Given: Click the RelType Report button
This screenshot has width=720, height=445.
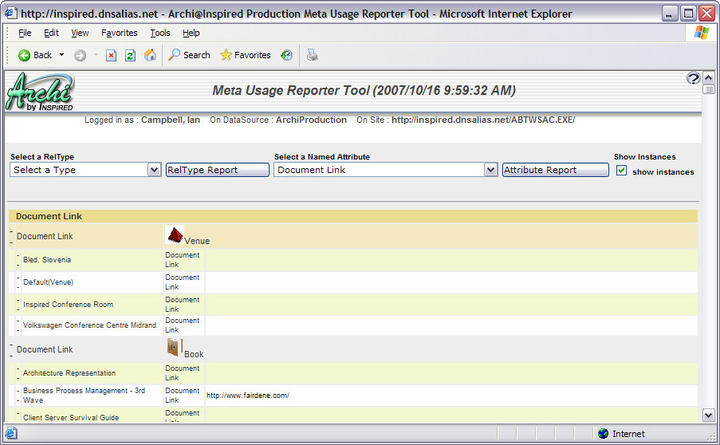Looking at the screenshot, I should 217,170.
